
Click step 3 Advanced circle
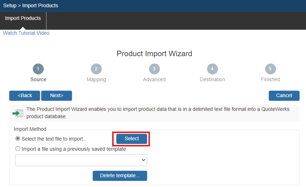pos(154,69)
